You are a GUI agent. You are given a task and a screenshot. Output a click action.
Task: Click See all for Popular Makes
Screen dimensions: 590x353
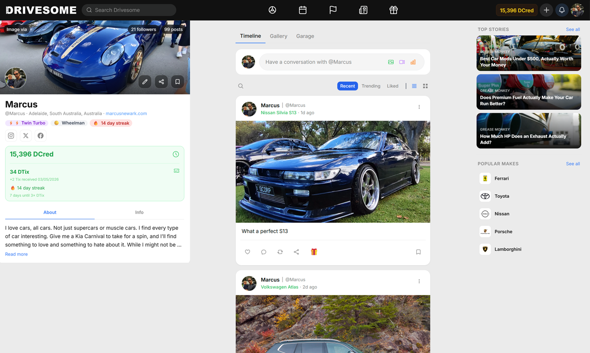click(573, 163)
